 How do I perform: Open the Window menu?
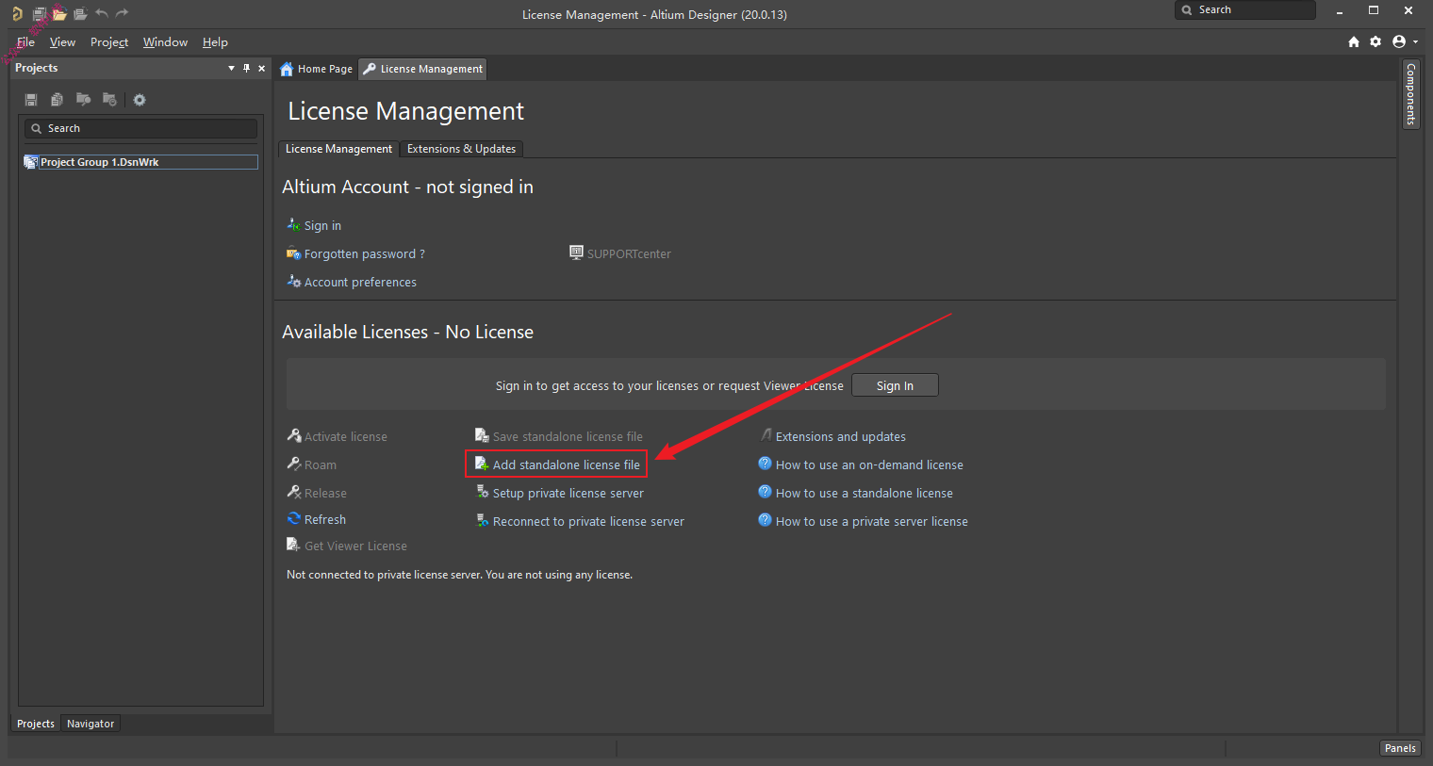tap(165, 42)
